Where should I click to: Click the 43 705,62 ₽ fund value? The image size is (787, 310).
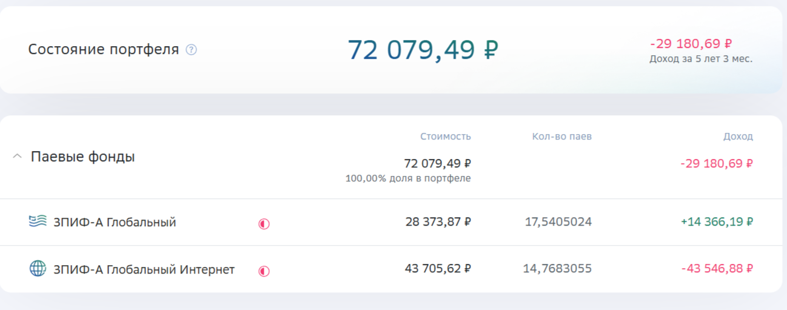tap(438, 269)
